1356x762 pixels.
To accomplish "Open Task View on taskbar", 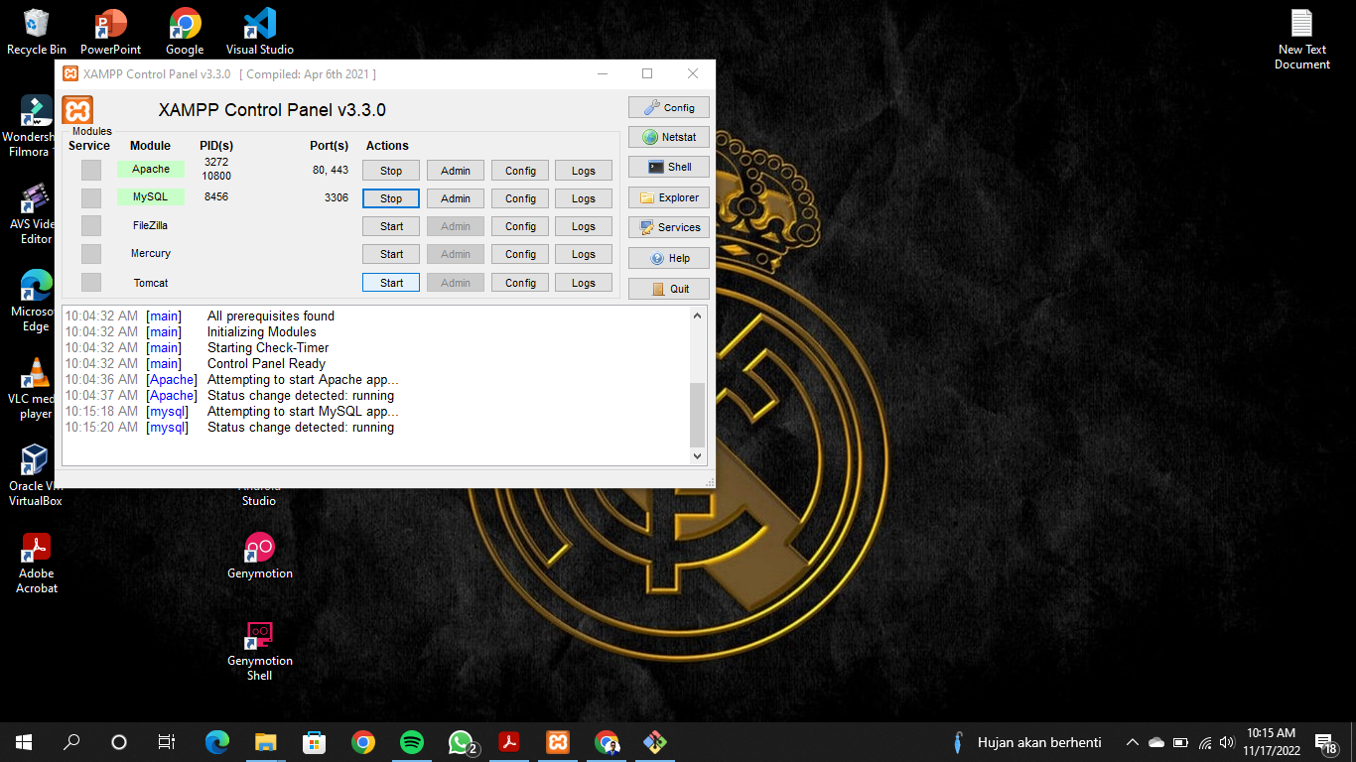I will 167,742.
